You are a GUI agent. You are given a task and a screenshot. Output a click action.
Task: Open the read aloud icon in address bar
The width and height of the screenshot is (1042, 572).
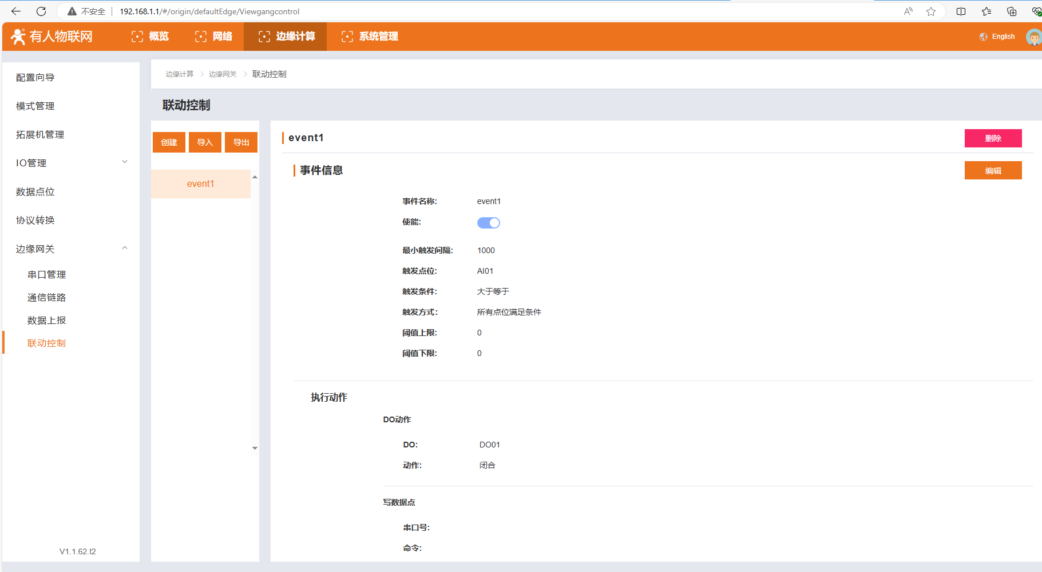908,11
